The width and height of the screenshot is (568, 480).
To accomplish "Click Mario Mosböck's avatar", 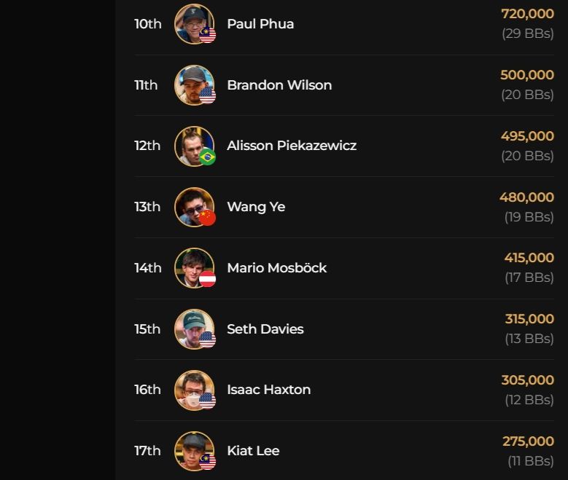I will click(x=193, y=268).
